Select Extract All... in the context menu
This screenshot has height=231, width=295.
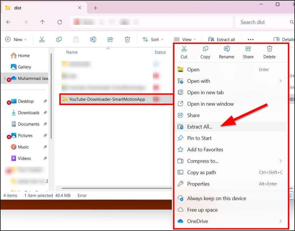(230, 127)
